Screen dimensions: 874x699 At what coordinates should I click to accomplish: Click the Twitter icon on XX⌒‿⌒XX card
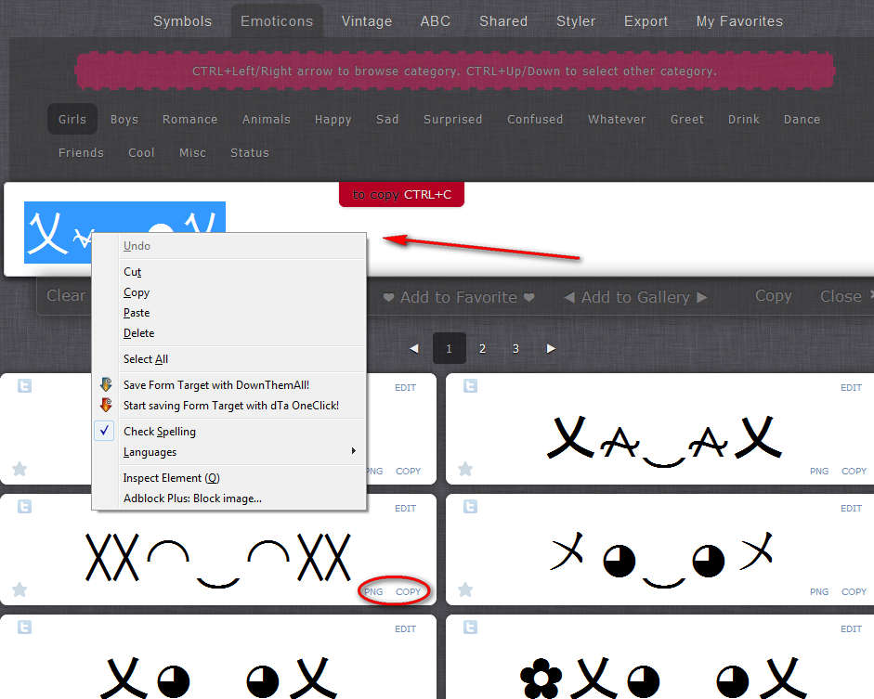click(24, 506)
